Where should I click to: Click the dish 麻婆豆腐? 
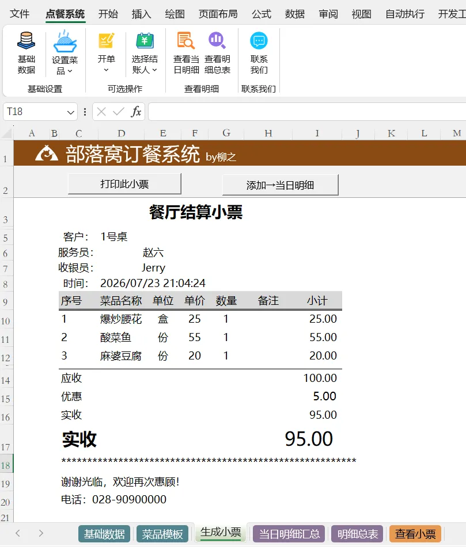click(121, 356)
